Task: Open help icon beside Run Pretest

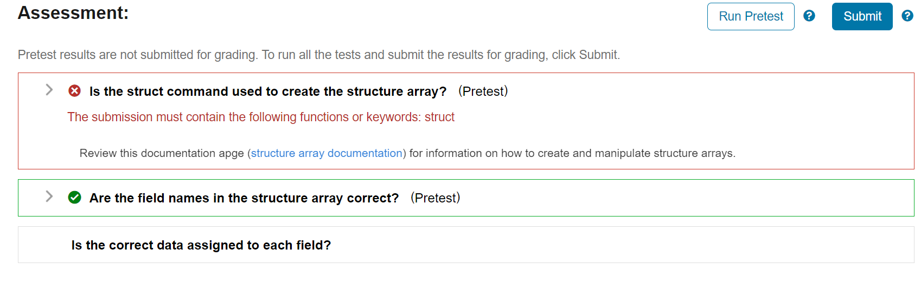Action: coord(809,16)
